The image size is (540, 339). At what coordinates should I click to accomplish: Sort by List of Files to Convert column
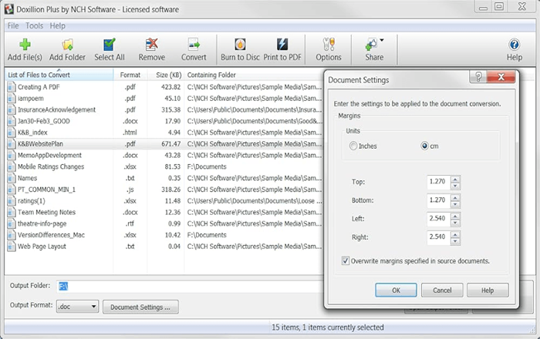pyautogui.click(x=59, y=75)
